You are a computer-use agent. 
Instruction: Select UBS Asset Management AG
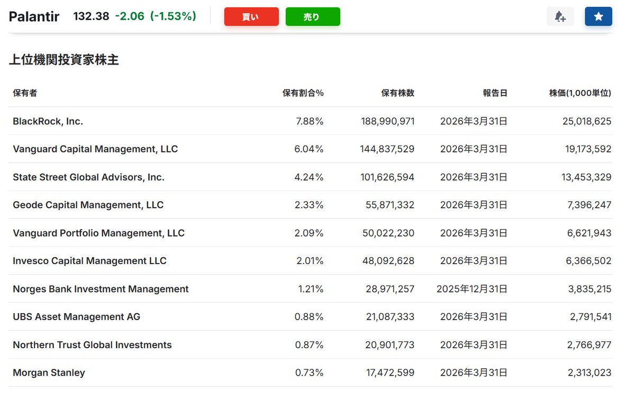click(x=77, y=317)
